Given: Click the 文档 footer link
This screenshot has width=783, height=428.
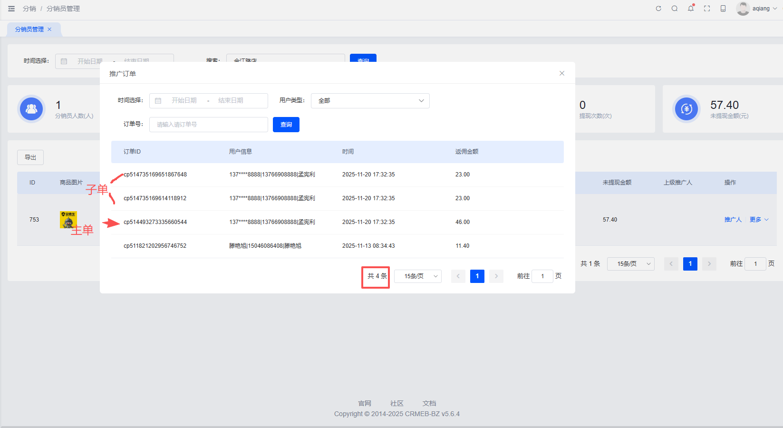Looking at the screenshot, I should 429,403.
